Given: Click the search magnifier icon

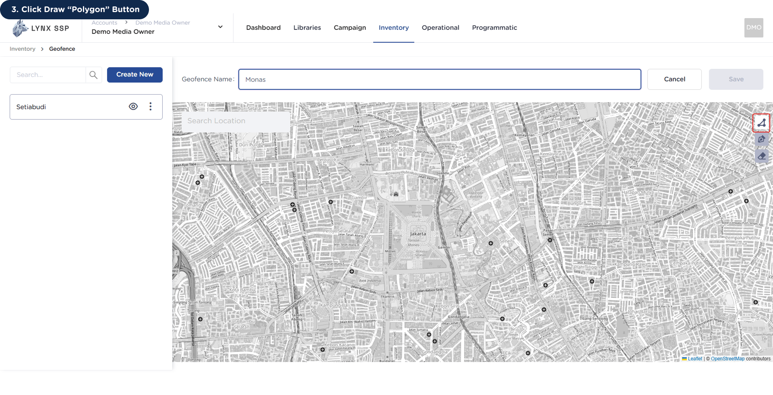Looking at the screenshot, I should (93, 75).
